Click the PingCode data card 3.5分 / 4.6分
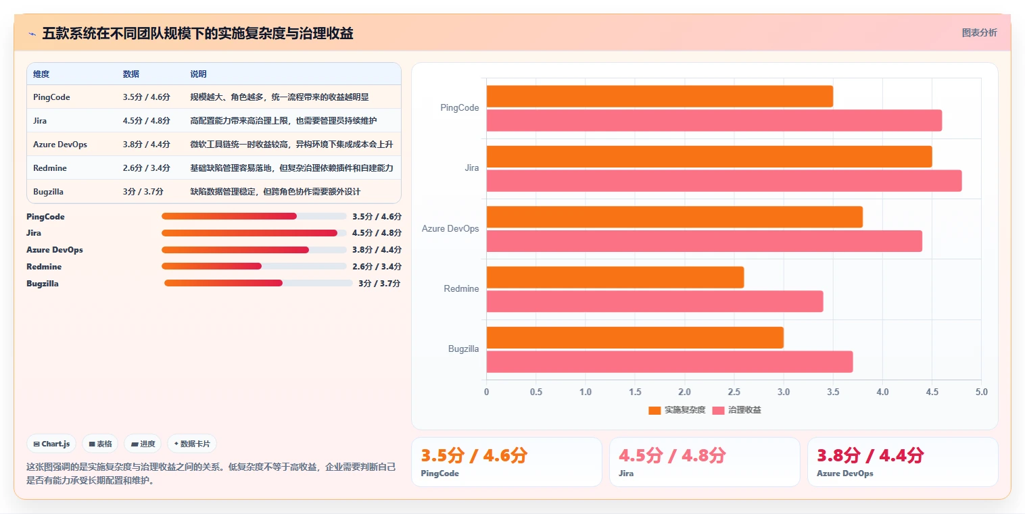Screen dimensions: 1025x514 (506, 462)
